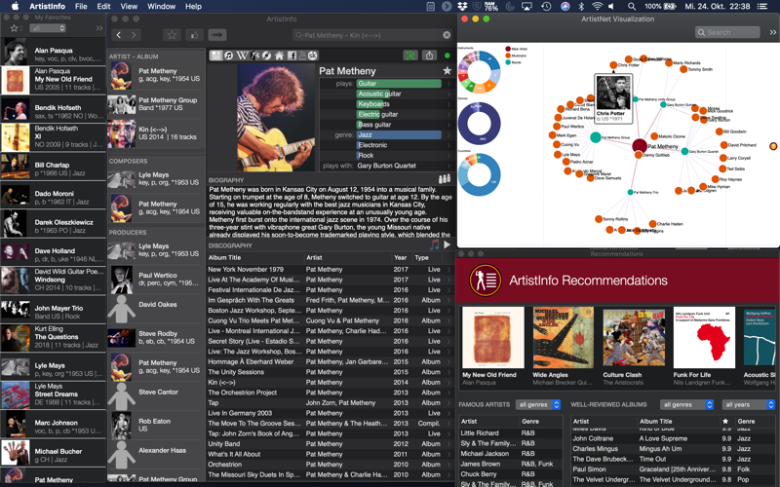Toggle the add-to-favorites star in toolbar

coord(172,35)
